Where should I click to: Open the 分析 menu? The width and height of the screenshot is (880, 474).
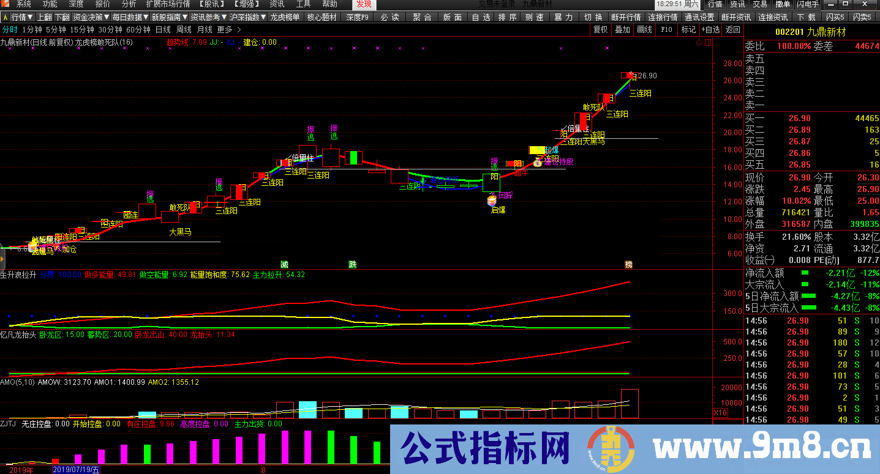pyautogui.click(x=129, y=4)
